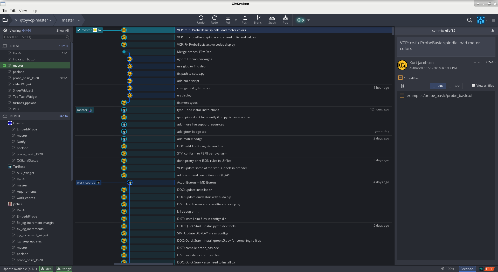Switch file view to Tree
This screenshot has width=498, height=272.
pos(454,86)
